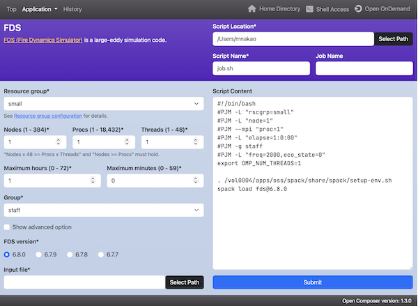Click the Input file text field
This screenshot has height=306, width=418.
(84, 282)
